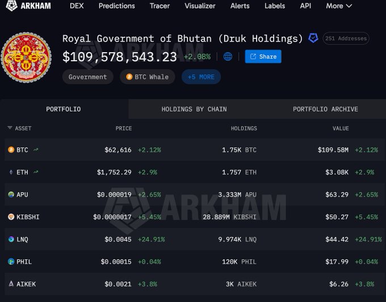386x302 pixels.
Task: Click the PHIL asset name
Action: pyautogui.click(x=24, y=262)
